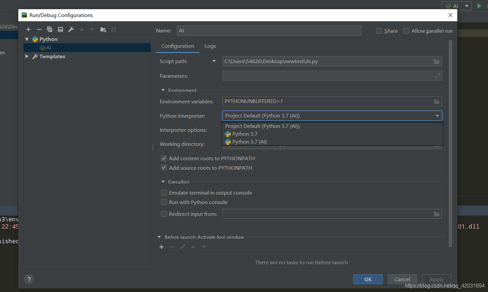Screen dimensions: 488x292
Task: Move before-launch task up arrow
Action: point(193,247)
